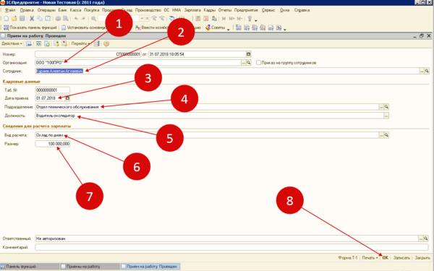
Task: Switch to Приемы на работу window tab
Action: point(81,267)
